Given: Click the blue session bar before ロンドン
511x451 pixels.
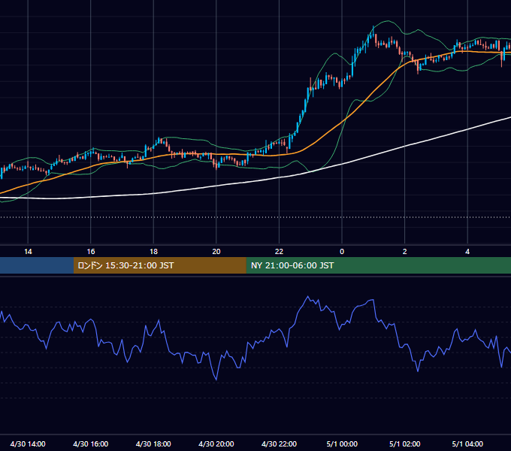Looking at the screenshot, I should tap(37, 265).
